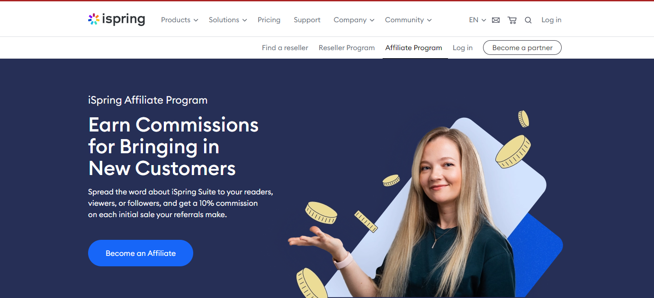Select the Affiliate Program tab
Viewport: 654px width, 298px height.
pyautogui.click(x=414, y=48)
